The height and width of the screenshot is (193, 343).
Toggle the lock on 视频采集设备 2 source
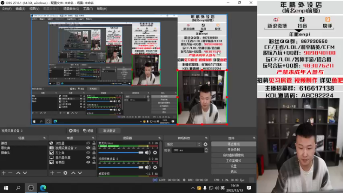pos(94,148)
